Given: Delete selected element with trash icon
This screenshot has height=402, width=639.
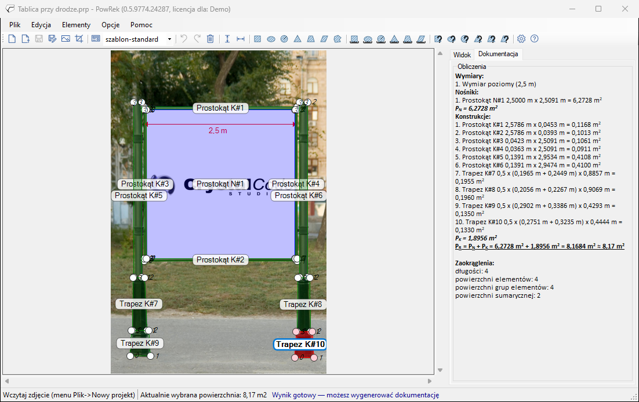Looking at the screenshot, I should point(210,39).
